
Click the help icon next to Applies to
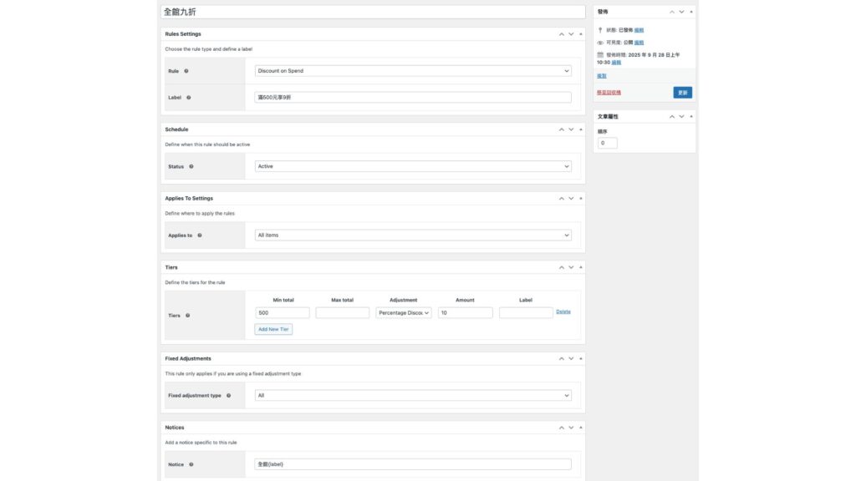point(199,235)
